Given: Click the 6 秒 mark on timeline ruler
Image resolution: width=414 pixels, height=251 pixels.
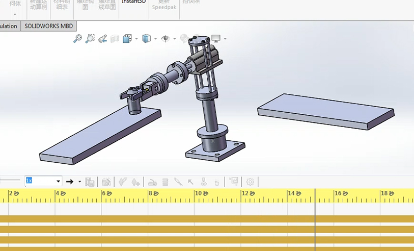Looking at the screenshot, I should (x=107, y=193).
